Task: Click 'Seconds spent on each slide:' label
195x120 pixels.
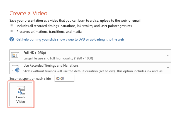Action: 30,79
